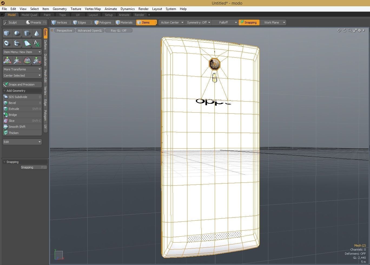This screenshot has height=265, width=370.
Task: Select the Cone primitive tool
Action: coord(37,33)
